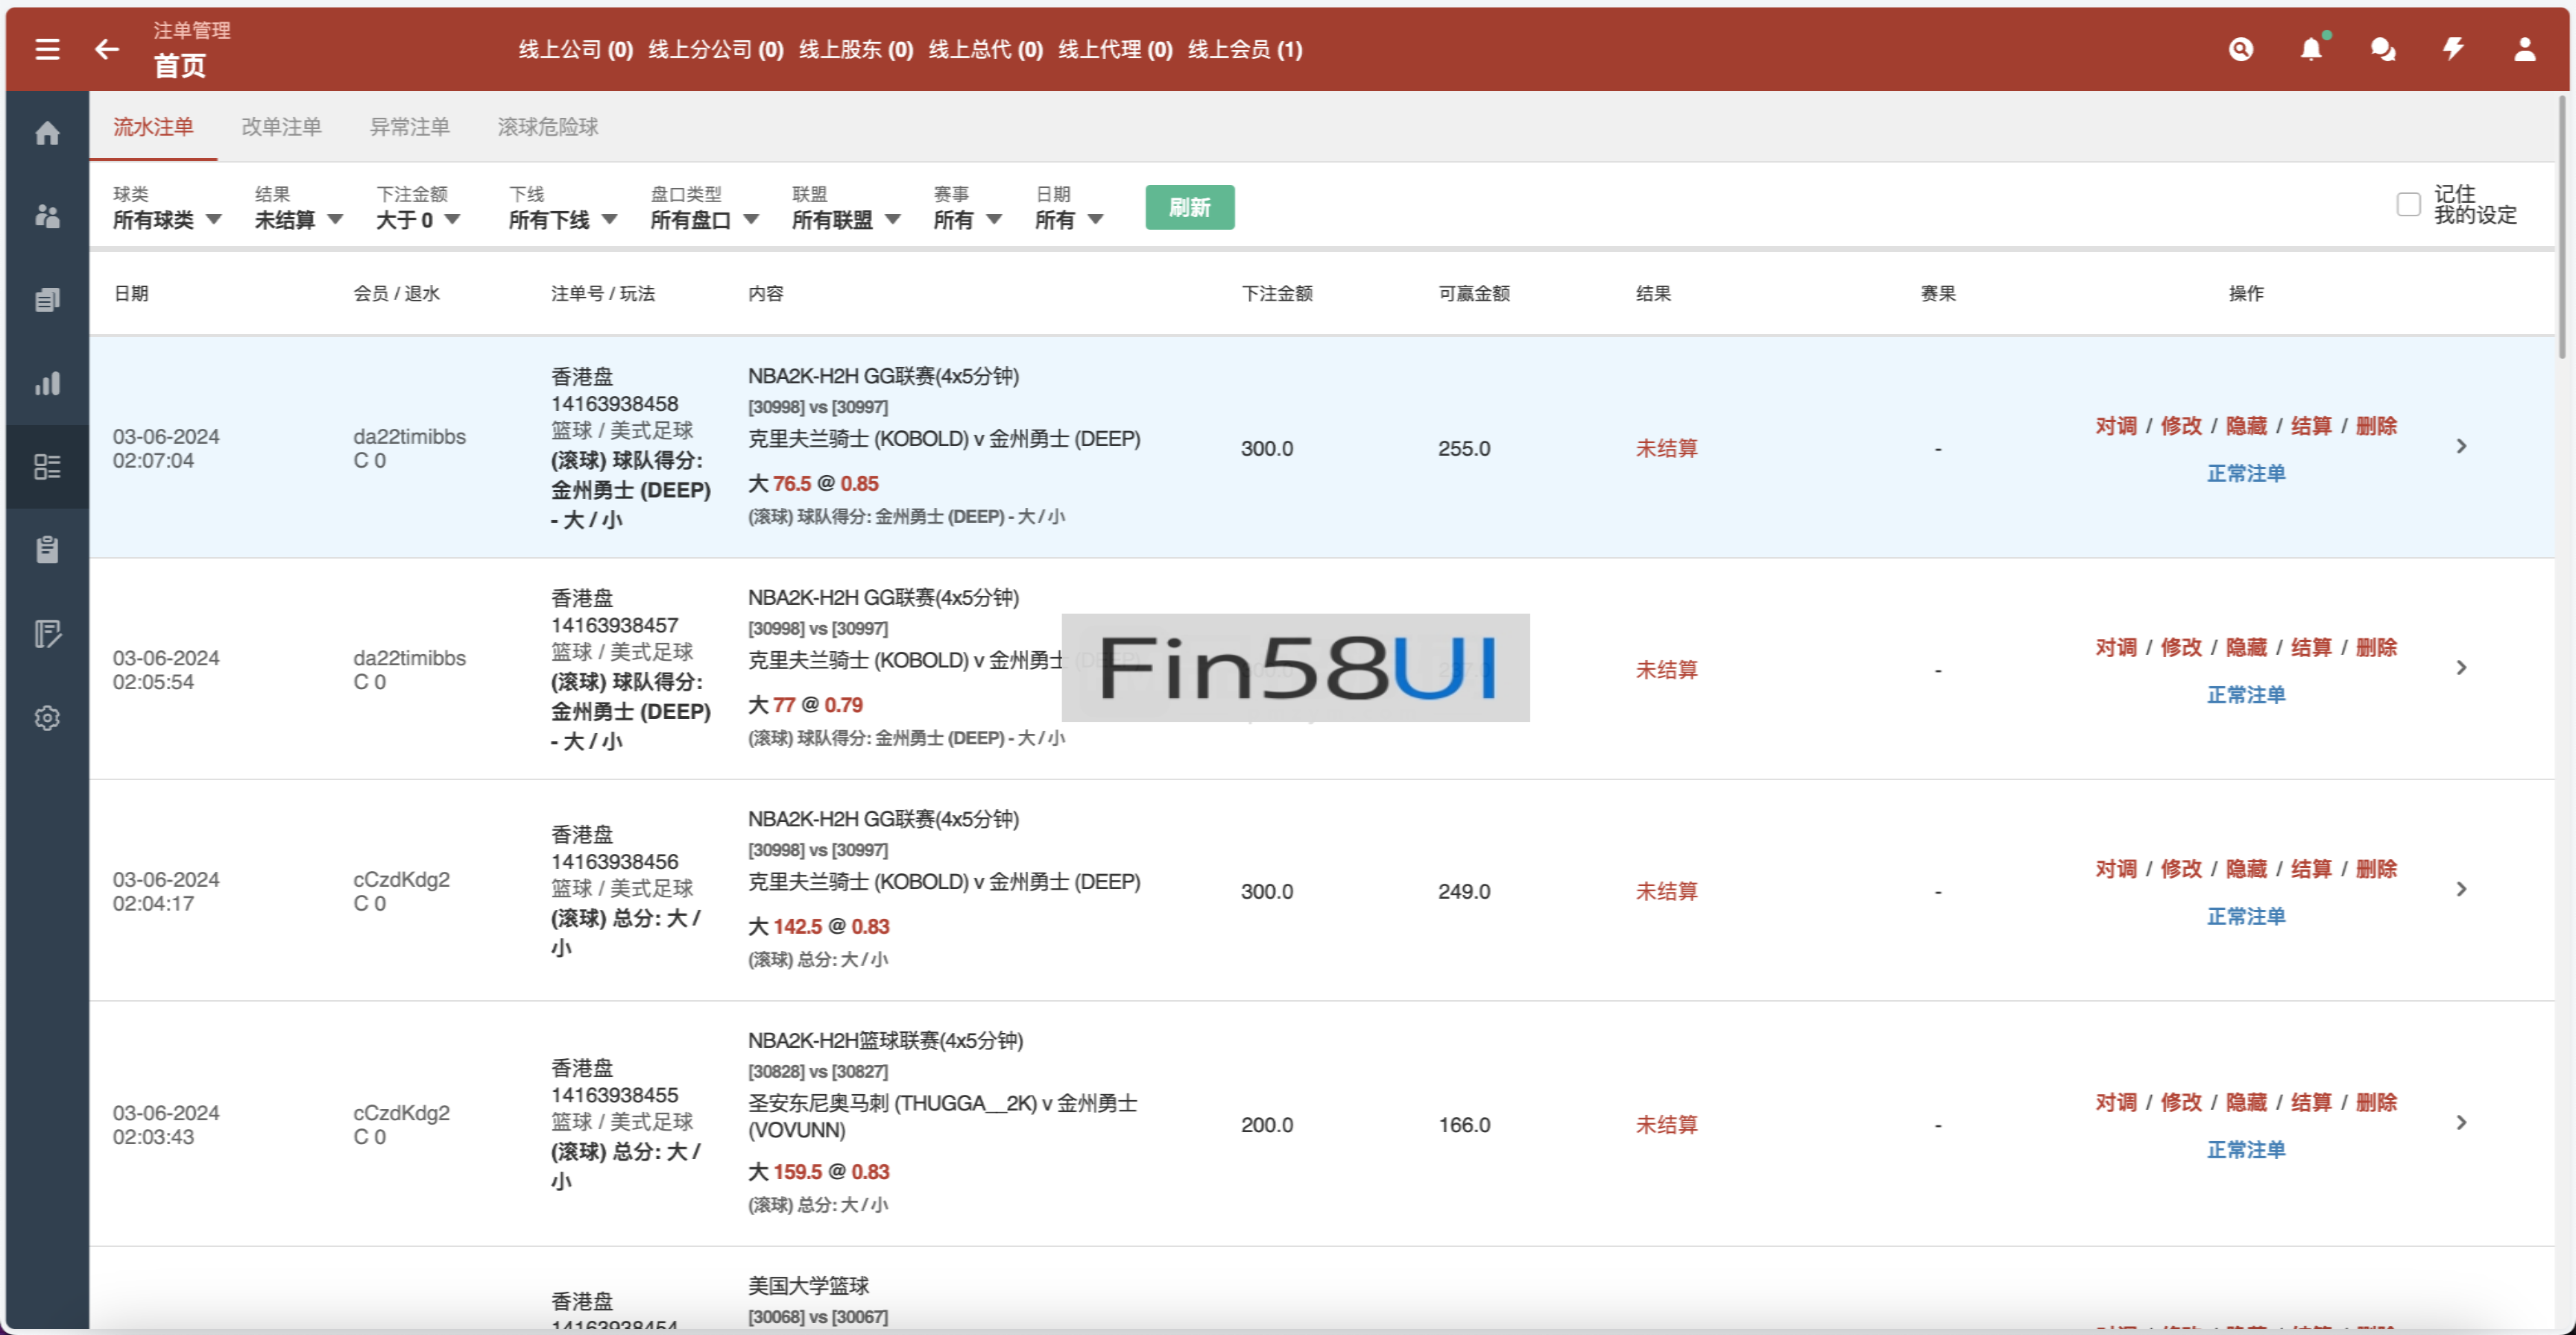Switch to the 滚球危险球 tab
Image resolution: width=2576 pixels, height=1335 pixels.
547,127
